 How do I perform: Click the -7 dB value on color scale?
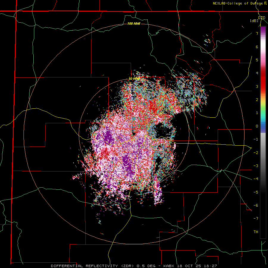point(256,219)
